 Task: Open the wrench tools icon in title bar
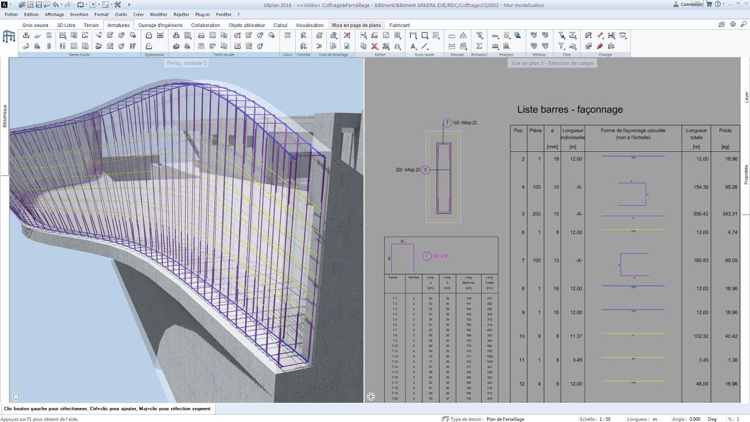118,5
